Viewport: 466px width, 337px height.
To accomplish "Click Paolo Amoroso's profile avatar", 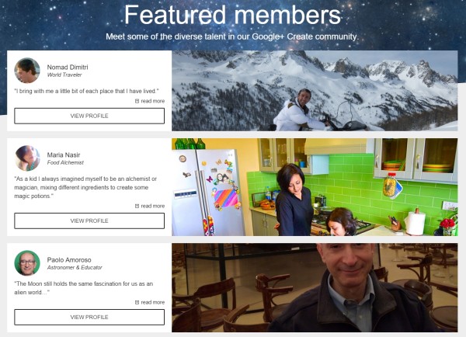I will coord(27,263).
